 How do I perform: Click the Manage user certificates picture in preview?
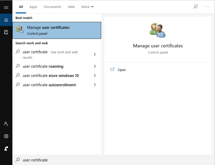pos(158,30)
